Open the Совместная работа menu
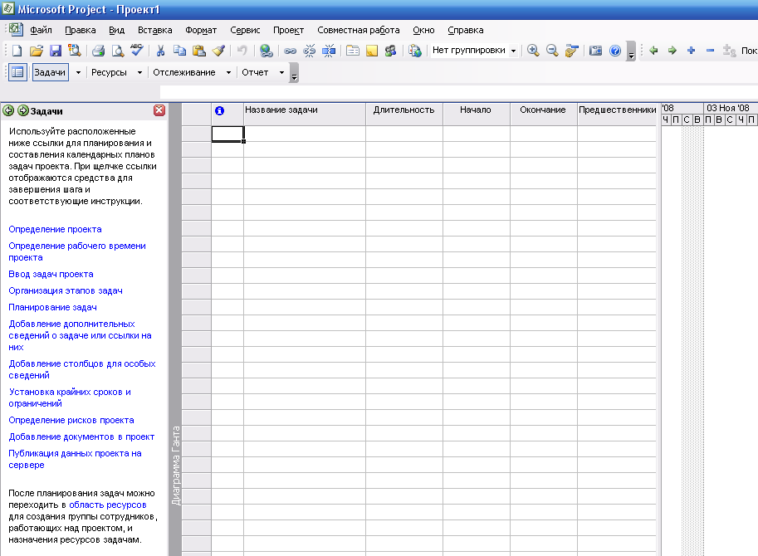 click(358, 30)
